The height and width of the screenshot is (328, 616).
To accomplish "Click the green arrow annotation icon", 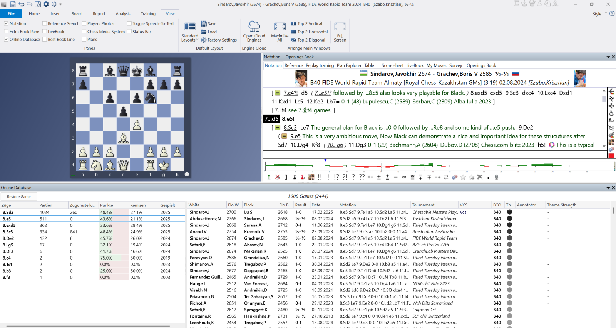I will tap(269, 177).
